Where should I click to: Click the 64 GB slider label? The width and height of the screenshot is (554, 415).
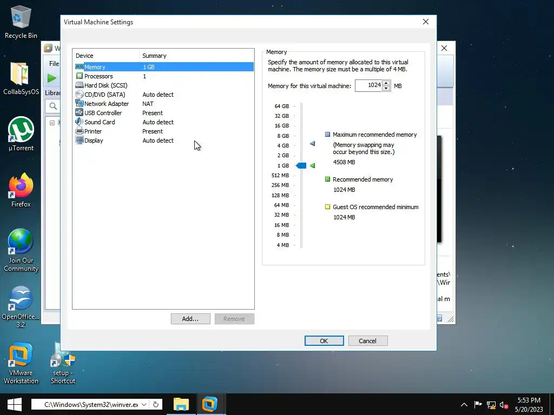pos(281,106)
